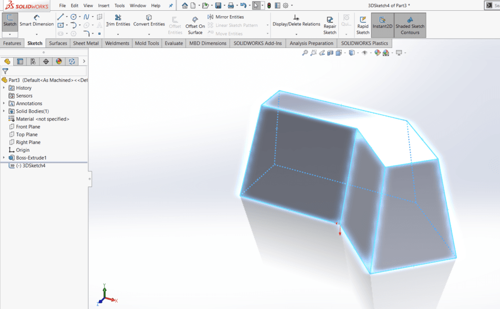Open the Insert menu
Viewport: 500px width, 309px height.
coord(104,6)
